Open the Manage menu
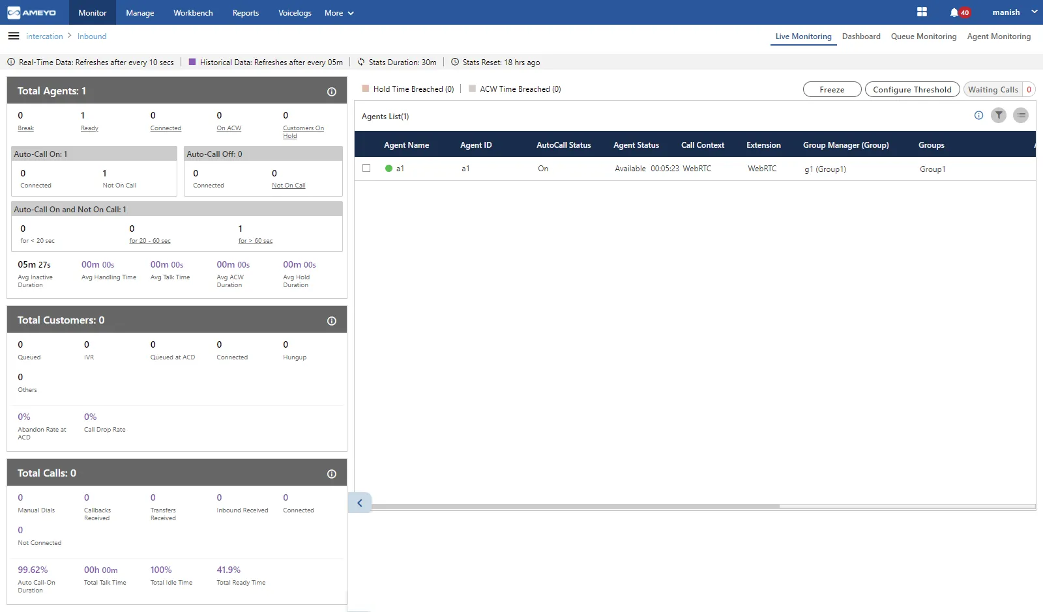Image resolution: width=1043 pixels, height=612 pixels. (x=140, y=12)
